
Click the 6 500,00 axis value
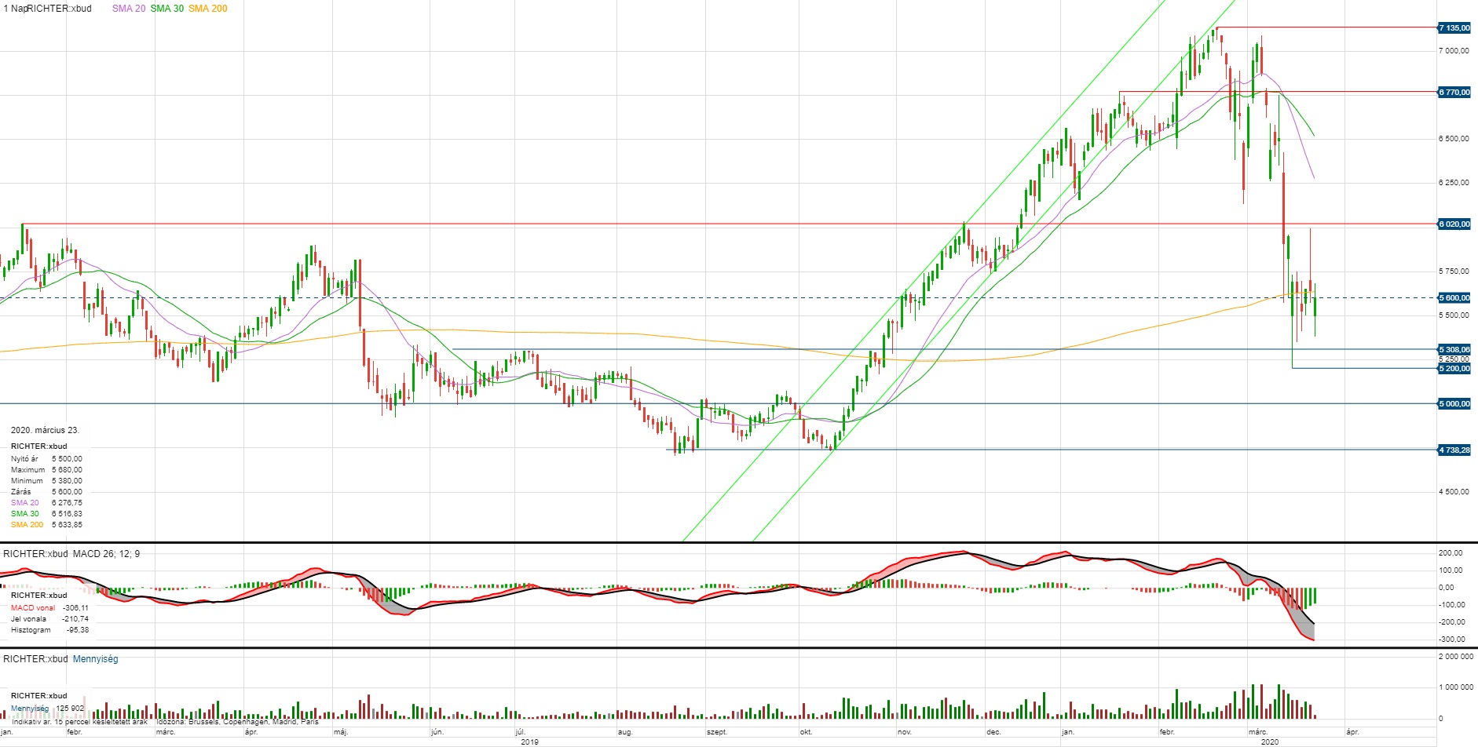click(1454, 139)
